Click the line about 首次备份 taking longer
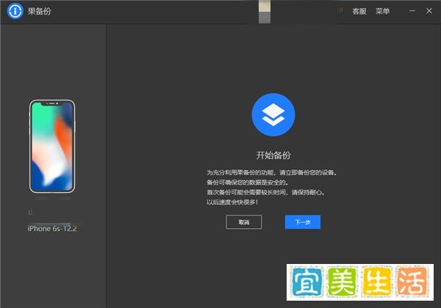 coord(265,192)
